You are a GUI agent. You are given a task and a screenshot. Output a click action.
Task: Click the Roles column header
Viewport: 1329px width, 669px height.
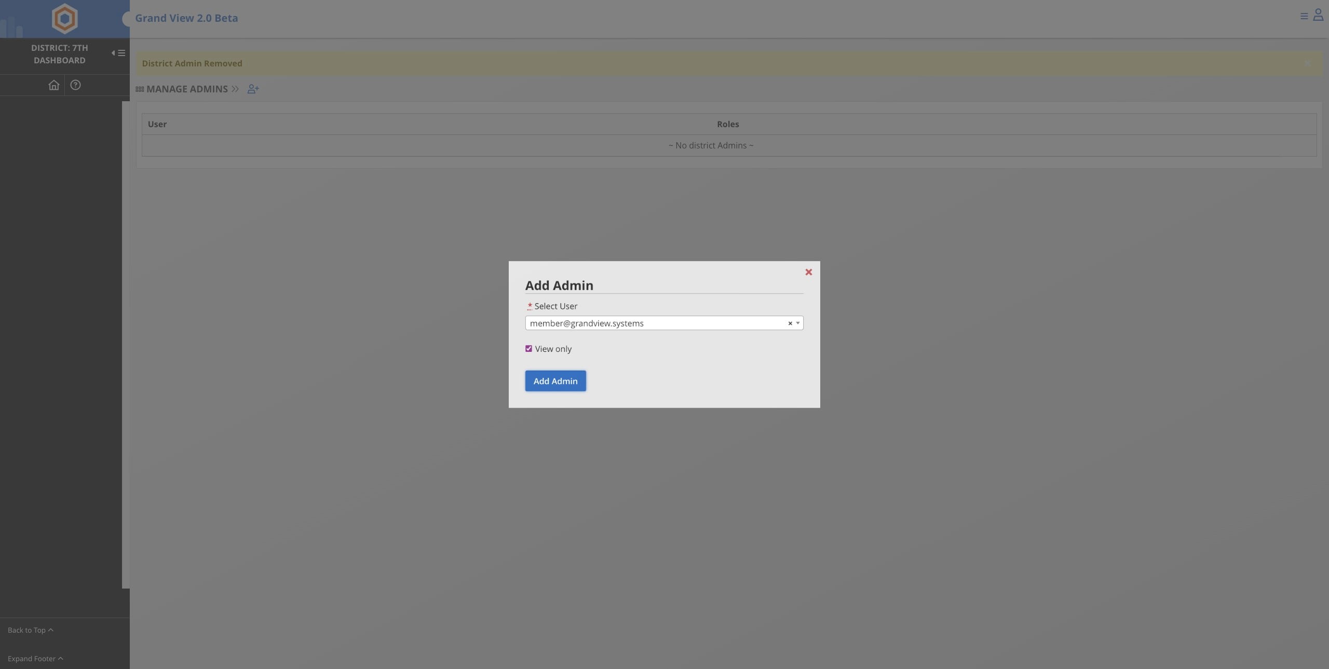[728, 125]
